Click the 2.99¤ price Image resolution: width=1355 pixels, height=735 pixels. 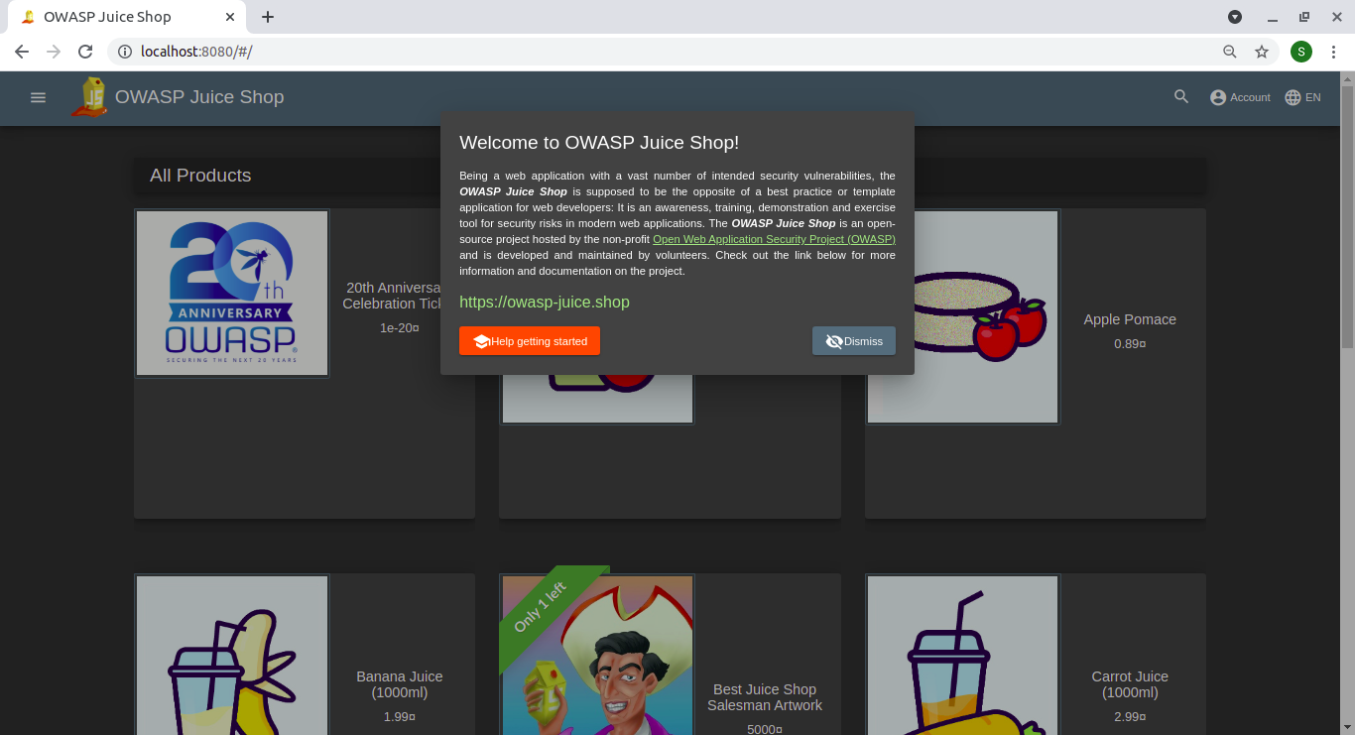point(1130,716)
